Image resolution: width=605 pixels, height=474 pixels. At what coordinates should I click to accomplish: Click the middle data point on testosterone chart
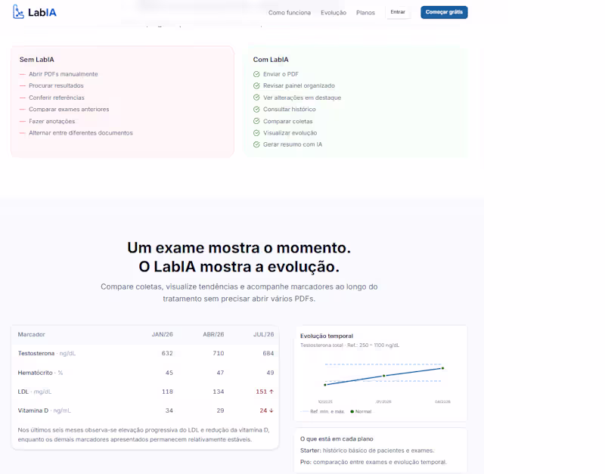click(384, 376)
